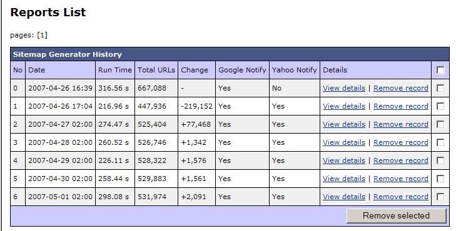This screenshot has height=231, width=456.
Task: Open View details for record 0
Action: pyautogui.click(x=344, y=88)
